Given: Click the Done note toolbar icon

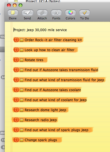Looking at the screenshot, I should 13,13.
